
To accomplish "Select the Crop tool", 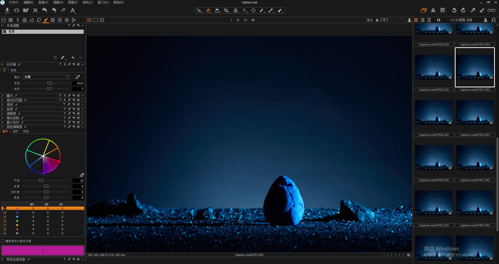I will (227, 11).
